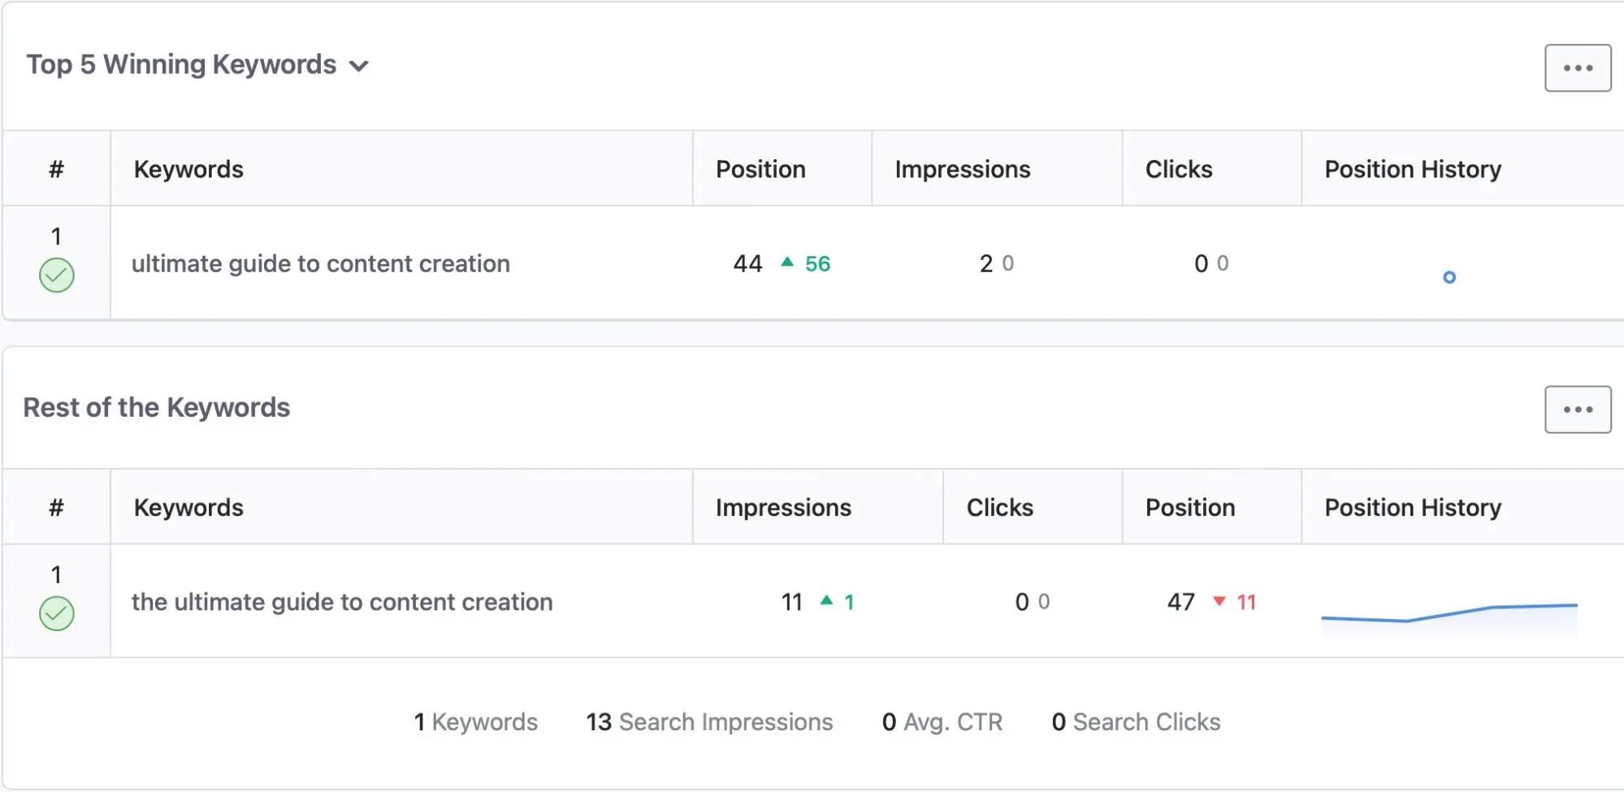Screen dimensions: 1624x792
Task: Click the green checkmark beside winning keyword row
Action: pyautogui.click(x=56, y=275)
